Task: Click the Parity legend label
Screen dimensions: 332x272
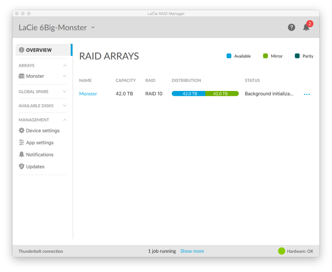Action: (x=308, y=56)
